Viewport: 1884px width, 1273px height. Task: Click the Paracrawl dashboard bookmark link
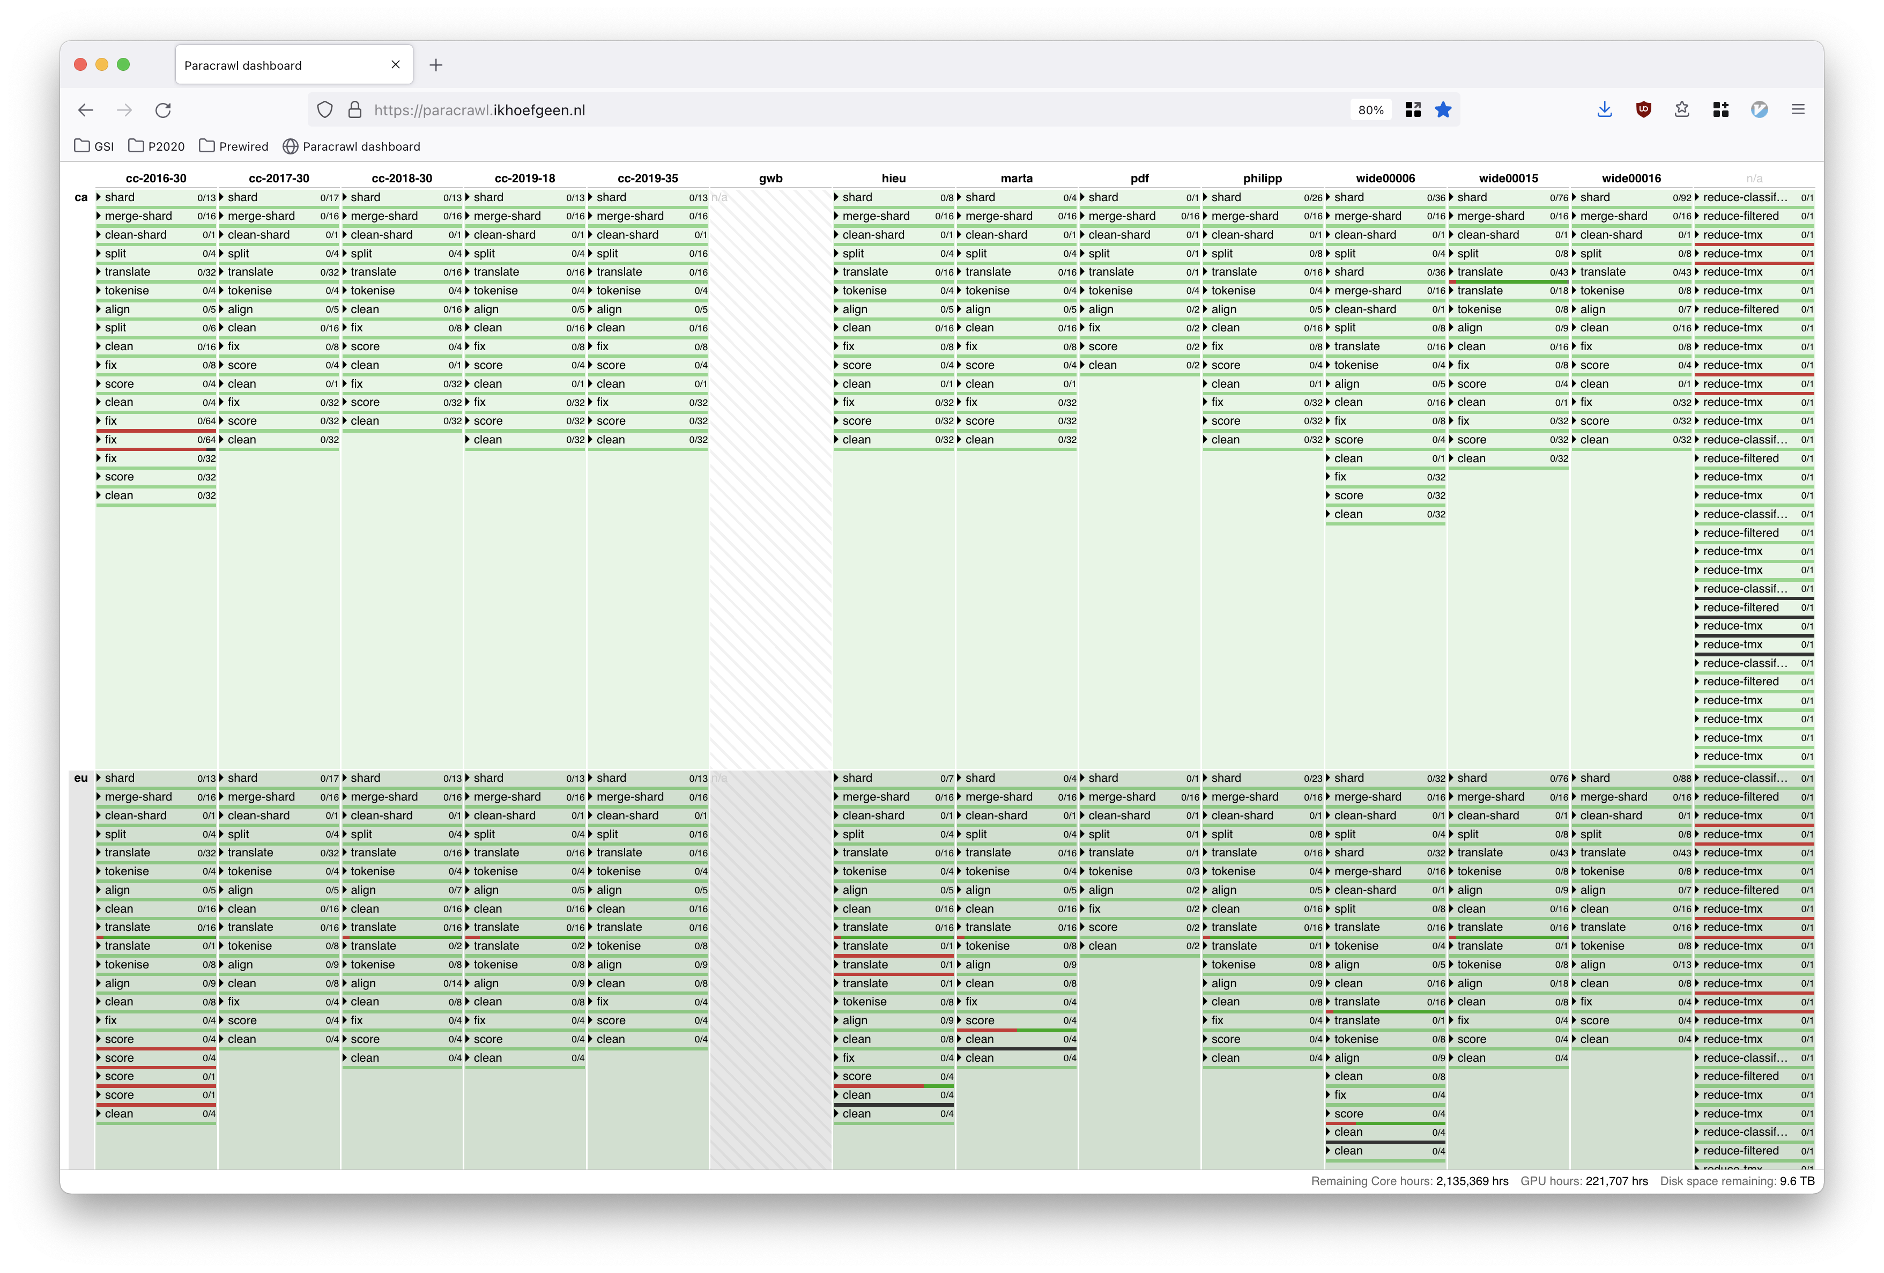point(351,146)
